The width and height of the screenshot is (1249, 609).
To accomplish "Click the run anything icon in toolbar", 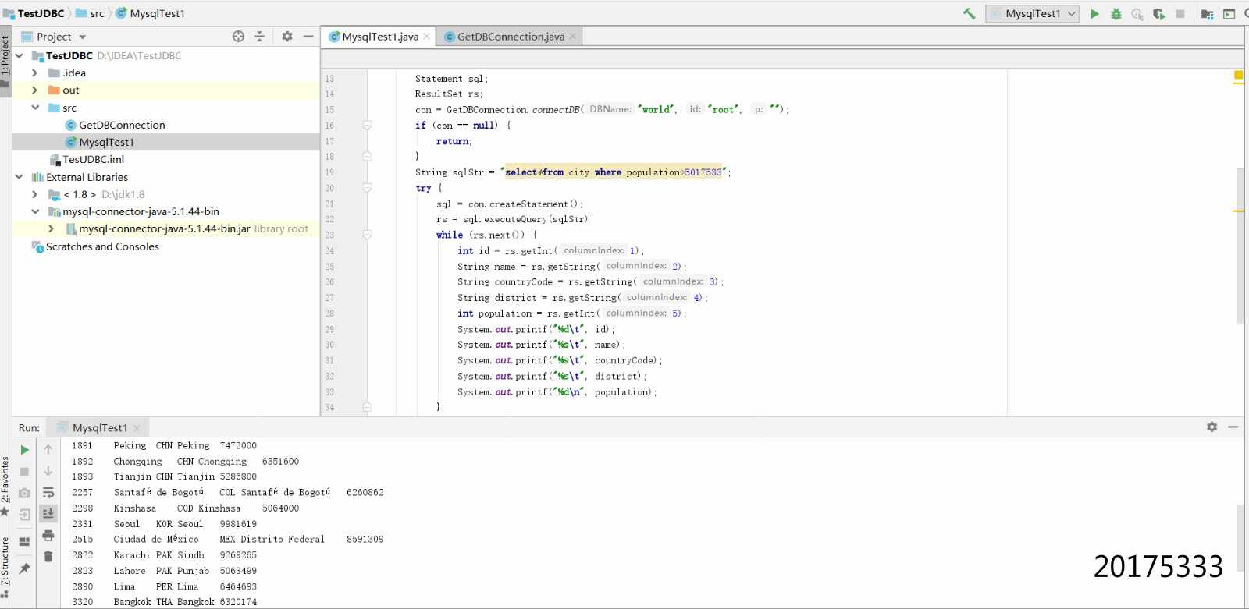I will (x=1229, y=13).
